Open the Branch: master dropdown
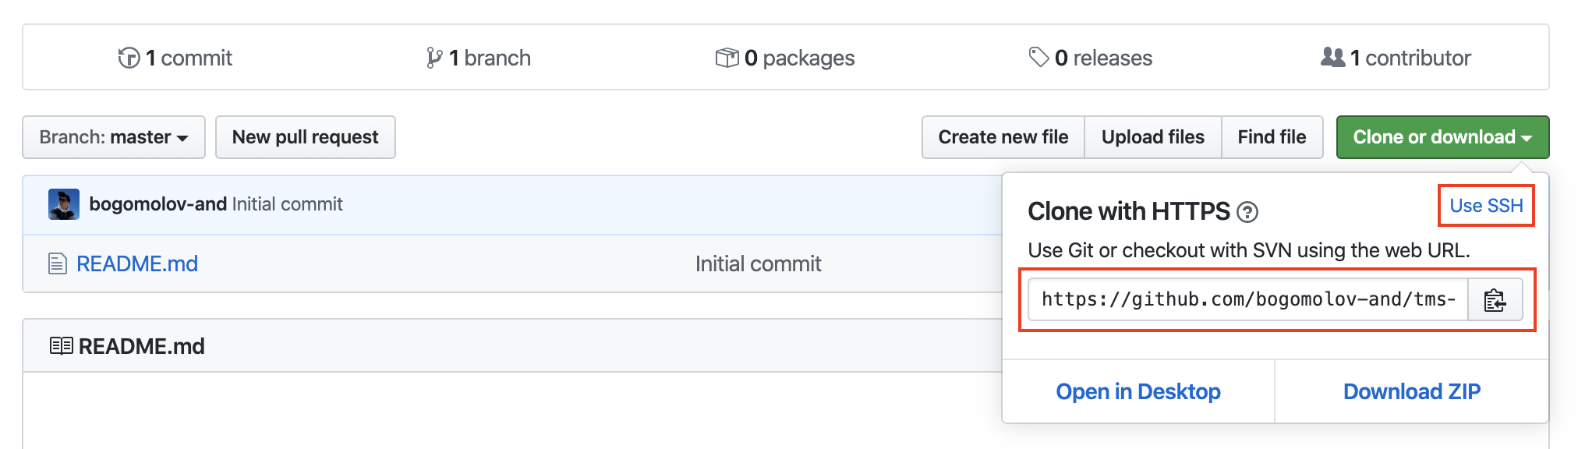 coord(114,137)
